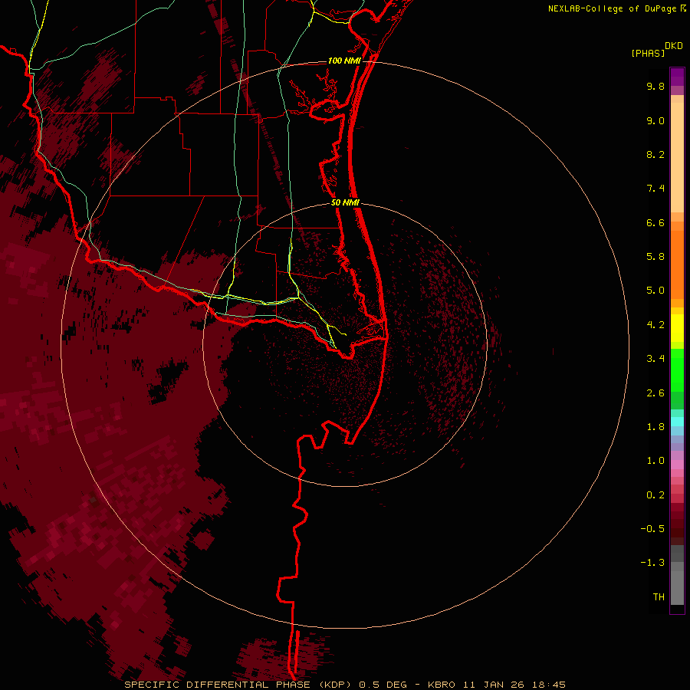
Task: Click the green segment of the color bar
Action: [x=677, y=370]
